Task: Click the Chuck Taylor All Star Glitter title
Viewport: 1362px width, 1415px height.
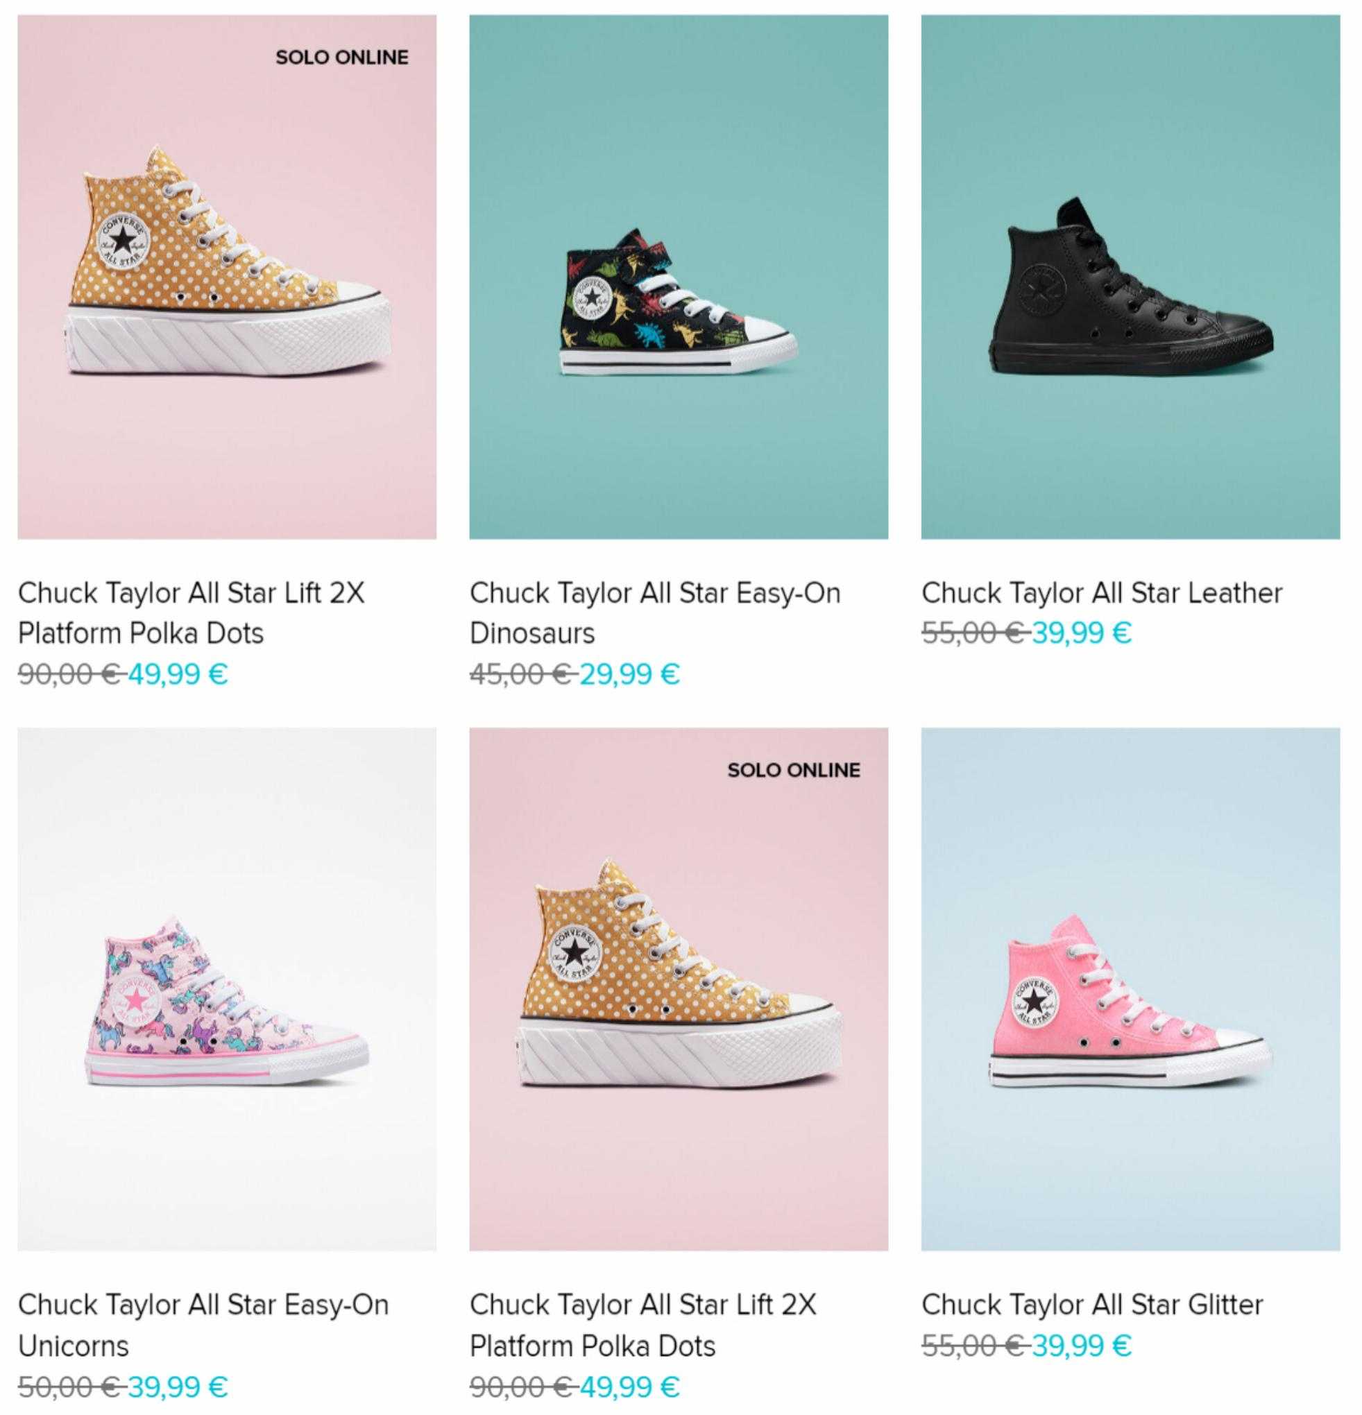Action: 1092,1305
